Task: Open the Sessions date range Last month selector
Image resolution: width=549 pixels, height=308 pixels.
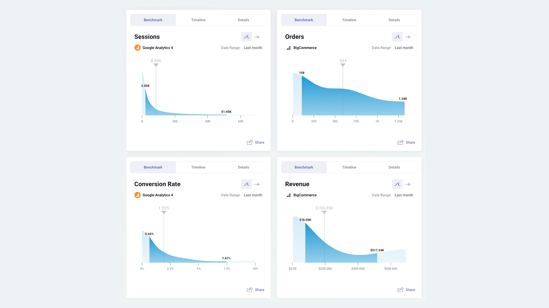Action: pyautogui.click(x=253, y=48)
